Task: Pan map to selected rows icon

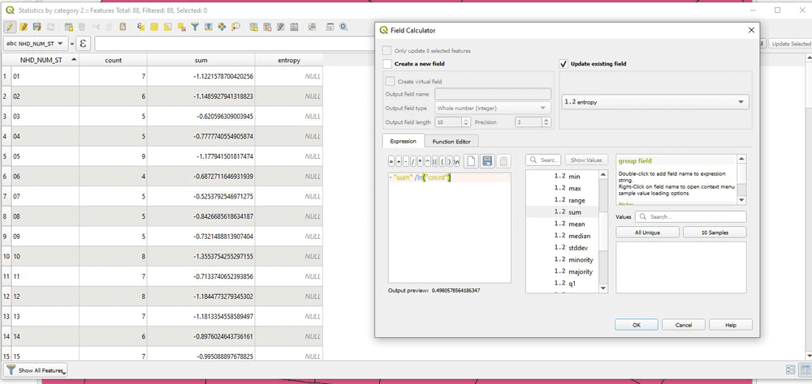Action: (x=222, y=27)
